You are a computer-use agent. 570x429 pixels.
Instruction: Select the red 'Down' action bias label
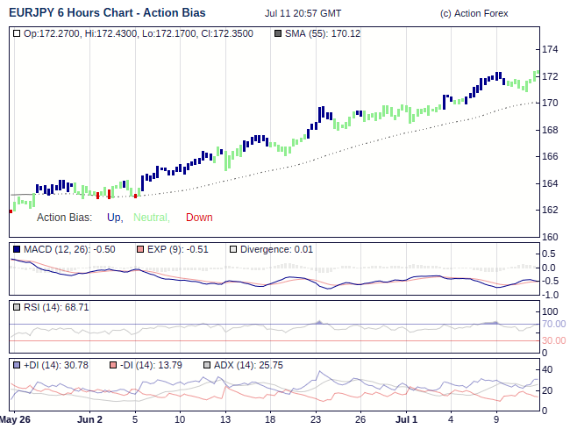click(199, 218)
